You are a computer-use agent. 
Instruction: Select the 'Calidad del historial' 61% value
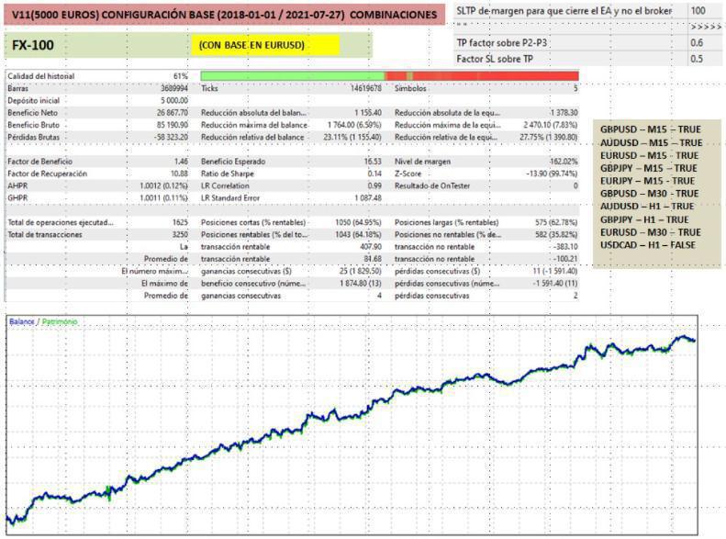click(181, 76)
